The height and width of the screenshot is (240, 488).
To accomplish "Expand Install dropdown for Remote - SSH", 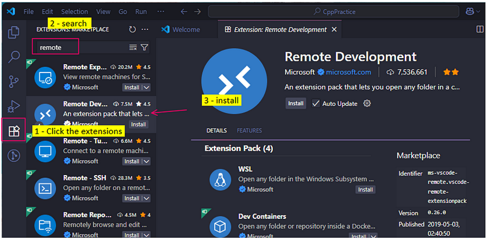I will point(146,198).
